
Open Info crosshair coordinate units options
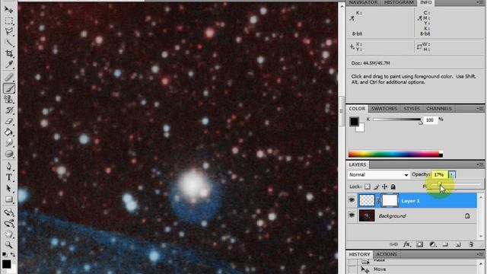(x=352, y=46)
